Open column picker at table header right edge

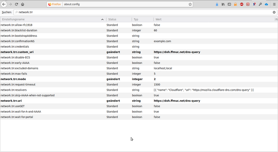[276, 19]
